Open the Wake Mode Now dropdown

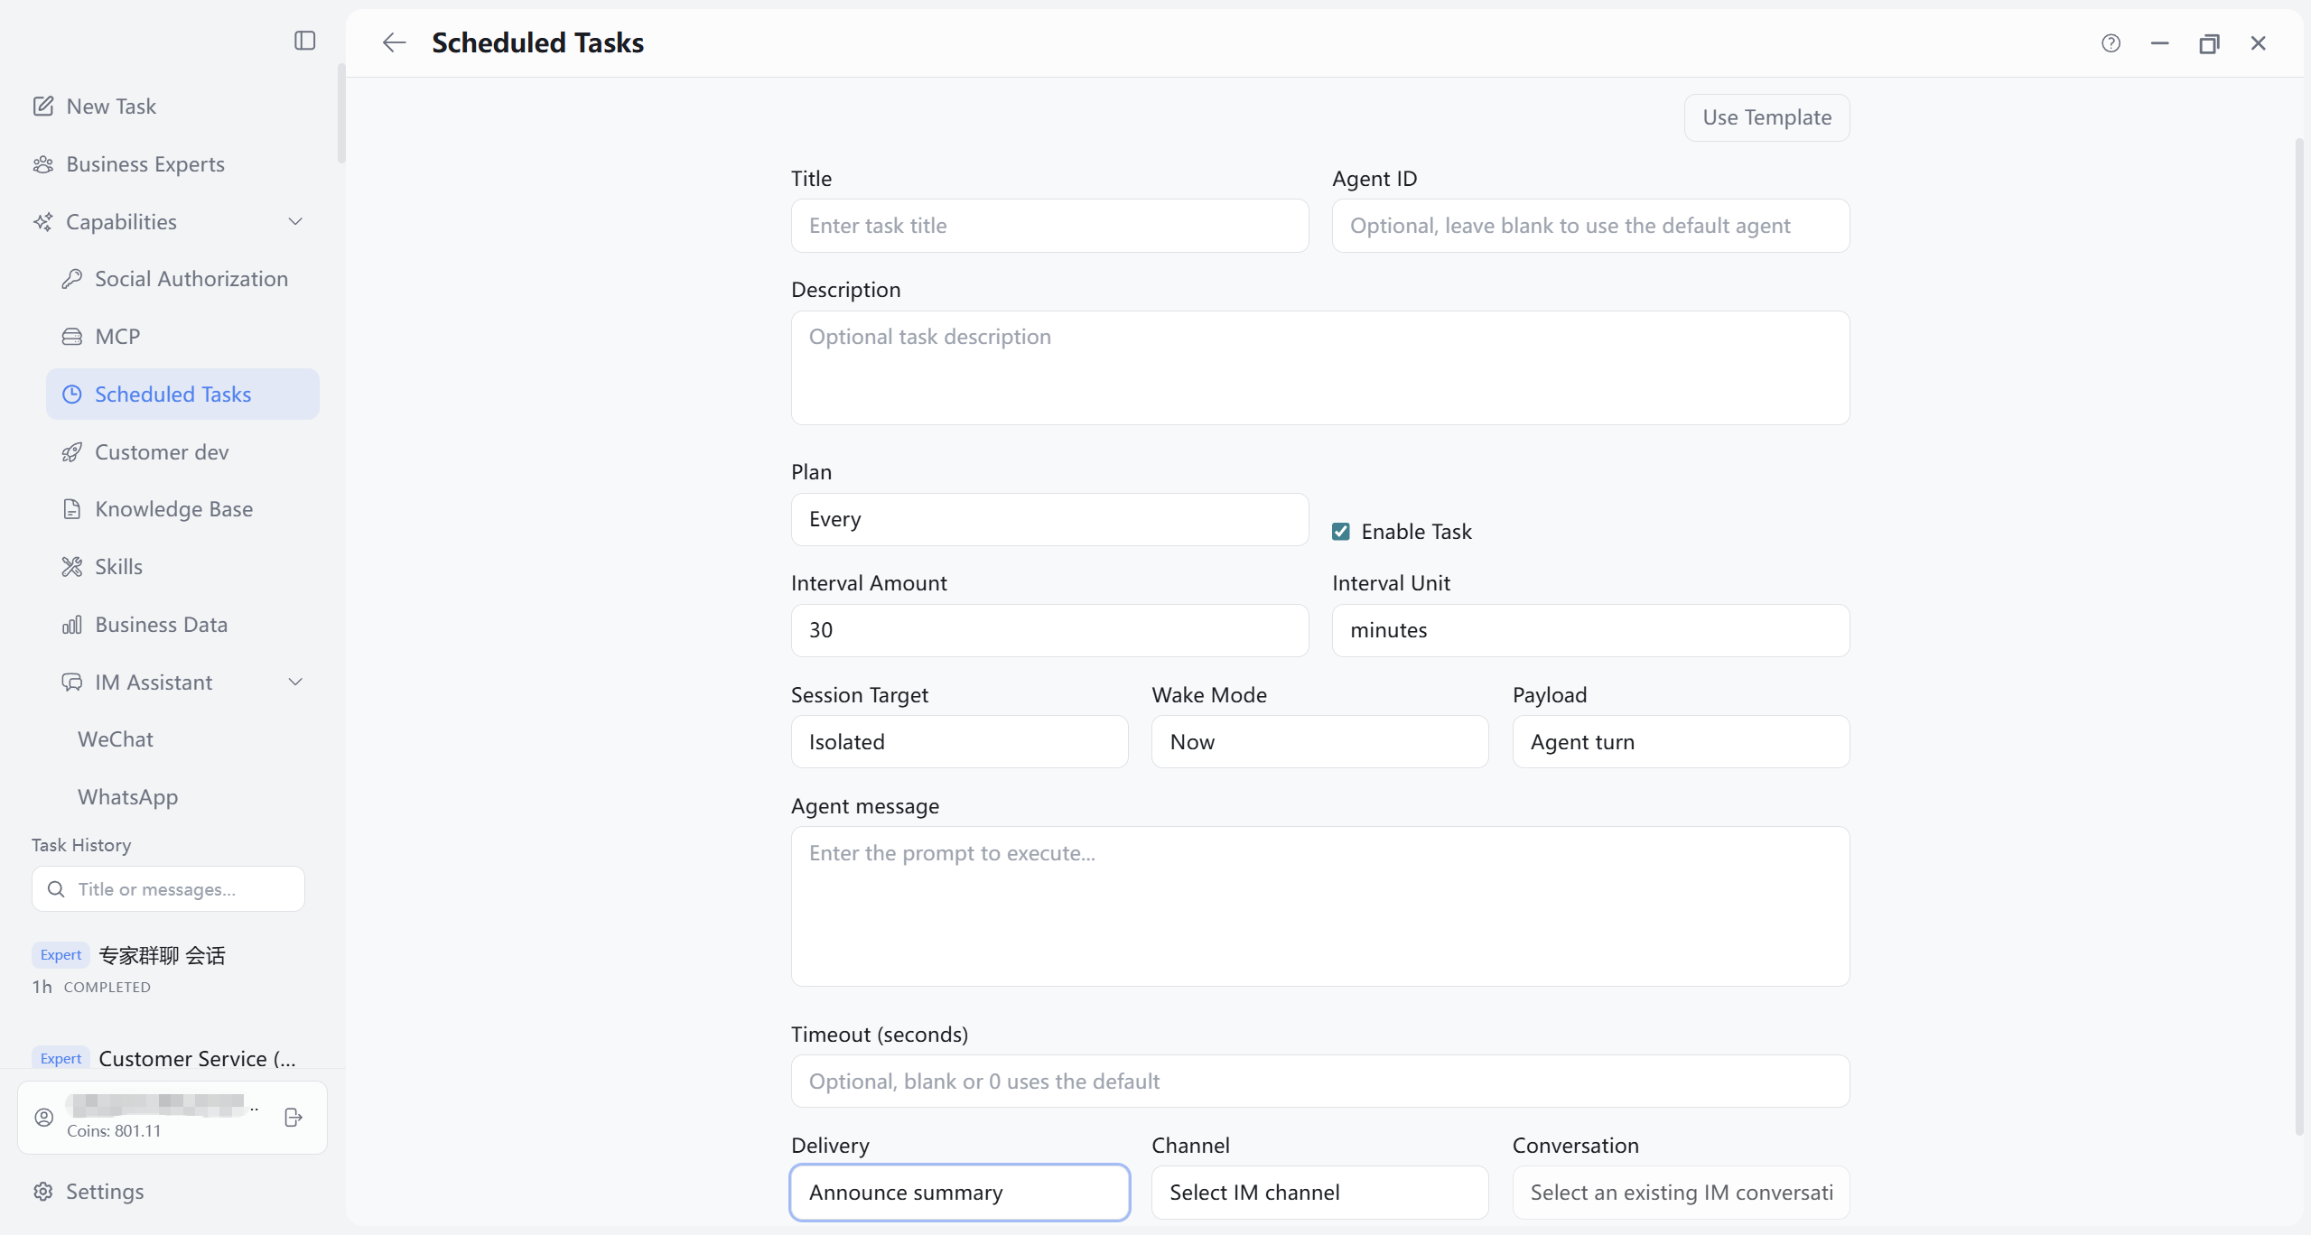pyautogui.click(x=1319, y=742)
